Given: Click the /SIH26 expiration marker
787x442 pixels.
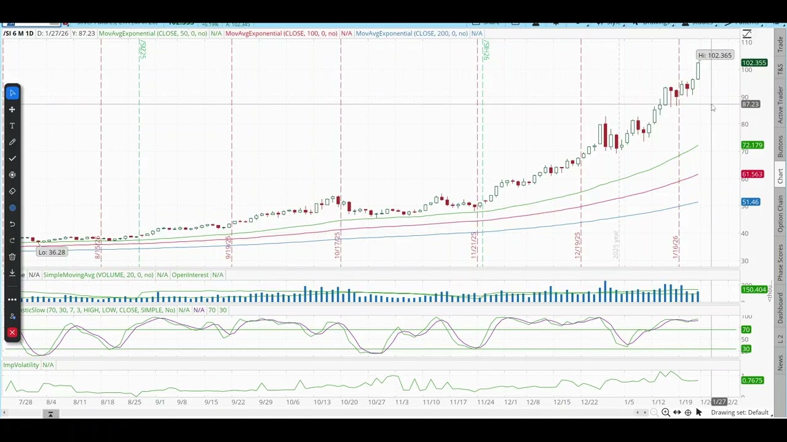Looking at the screenshot, I should 486,50.
